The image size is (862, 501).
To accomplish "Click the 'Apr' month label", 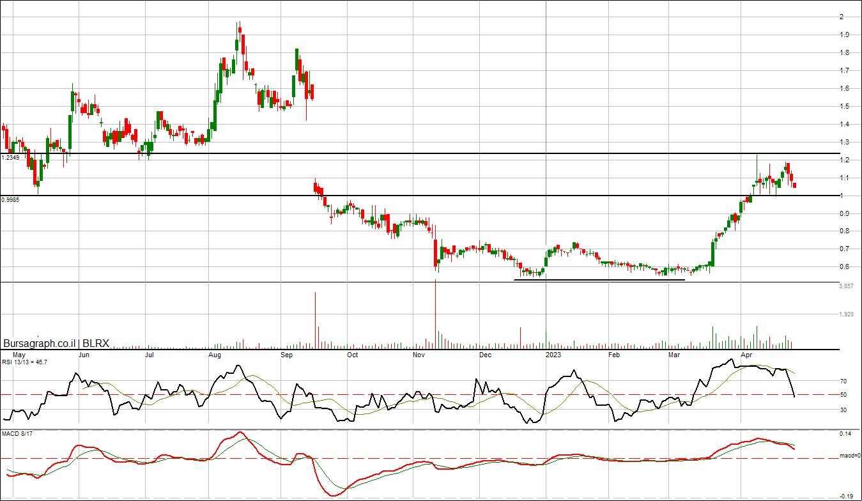I will (x=745, y=354).
